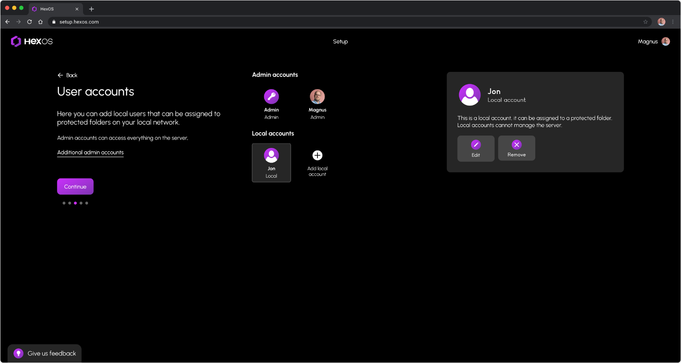Viewport: 681px width, 363px height.
Task: Click the browser home icon
Action: click(41, 22)
